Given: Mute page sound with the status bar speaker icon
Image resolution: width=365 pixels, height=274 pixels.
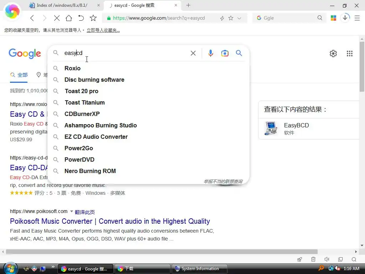Looking at the screenshot, I should (327, 259).
